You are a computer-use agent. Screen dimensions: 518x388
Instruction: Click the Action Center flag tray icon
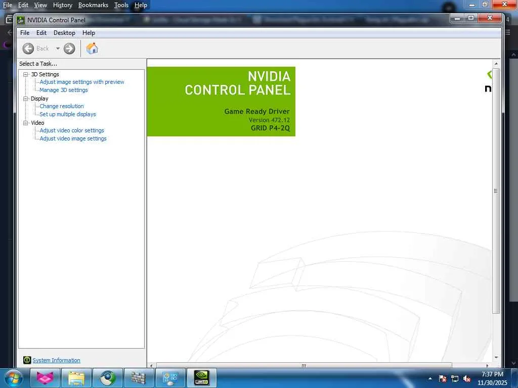click(x=443, y=379)
